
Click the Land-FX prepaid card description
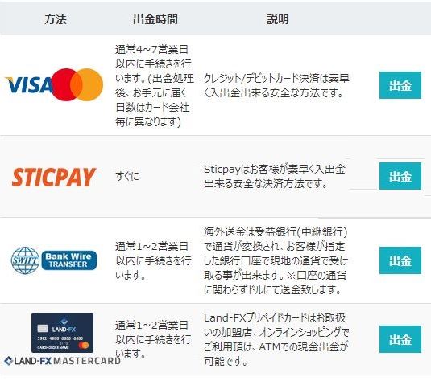click(x=276, y=339)
